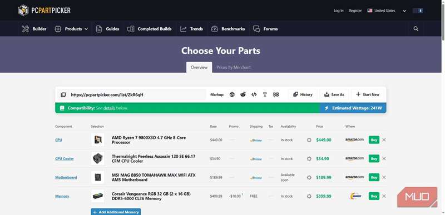Expand the Products menu
Image resolution: width=445 pixels, height=215 pixels.
click(x=71, y=29)
